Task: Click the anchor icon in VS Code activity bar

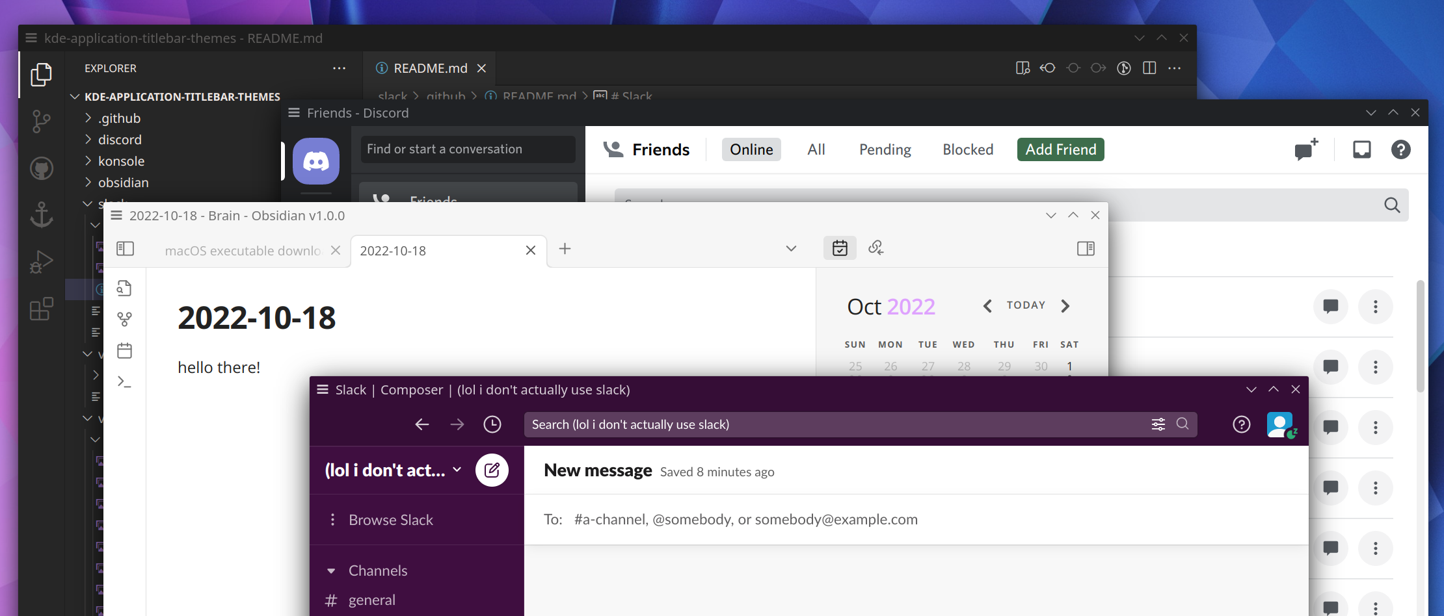Action: point(42,214)
